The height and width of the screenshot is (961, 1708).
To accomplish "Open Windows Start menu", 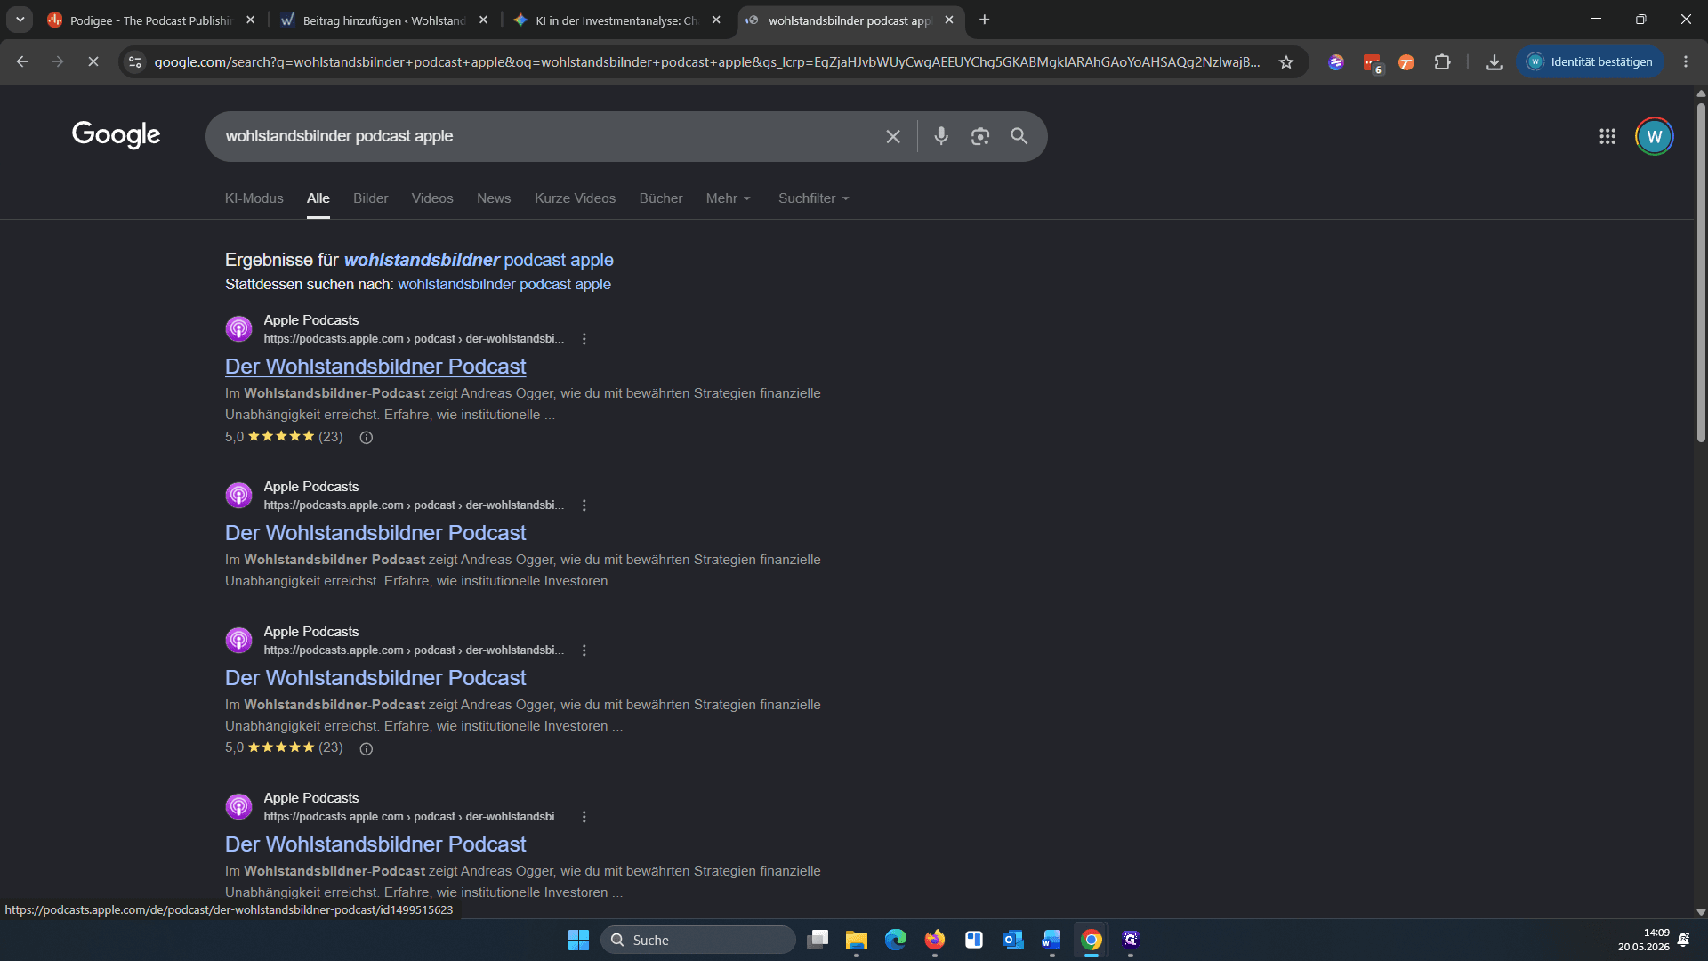I will coord(578,940).
